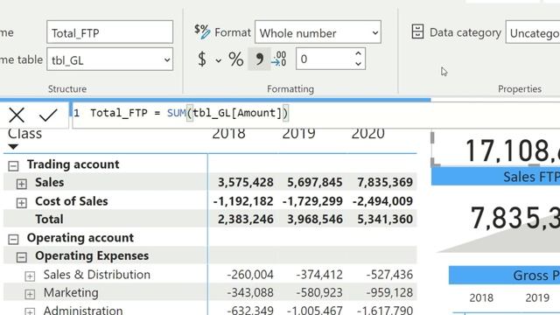Expand the Sales & Distribution row
This screenshot has height=315, width=560.
point(30,276)
